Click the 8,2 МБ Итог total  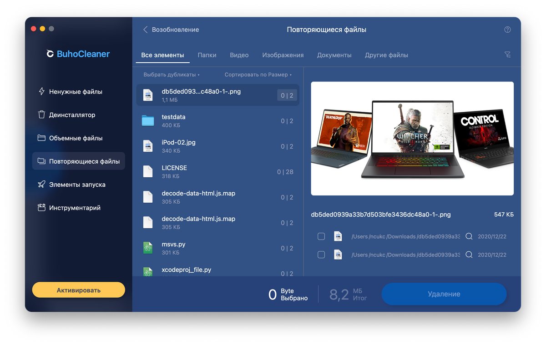point(348,295)
